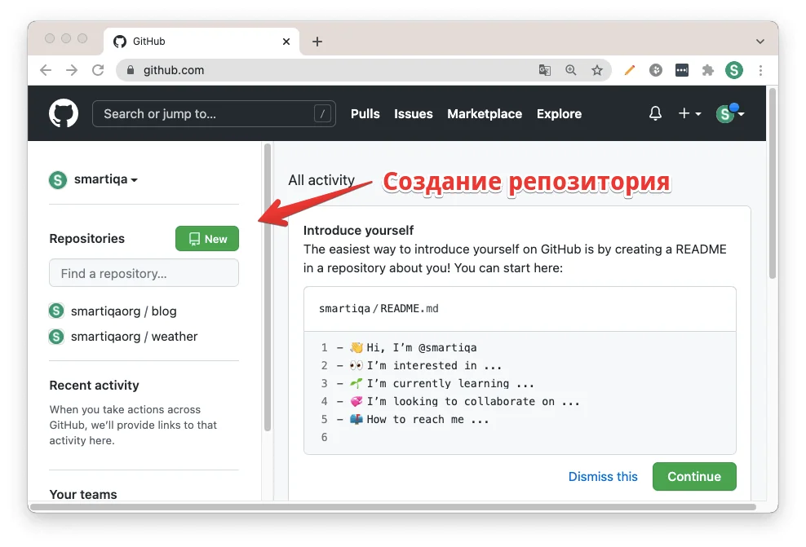Click the Dismiss this link
This screenshot has height=547, width=806.
coord(603,477)
